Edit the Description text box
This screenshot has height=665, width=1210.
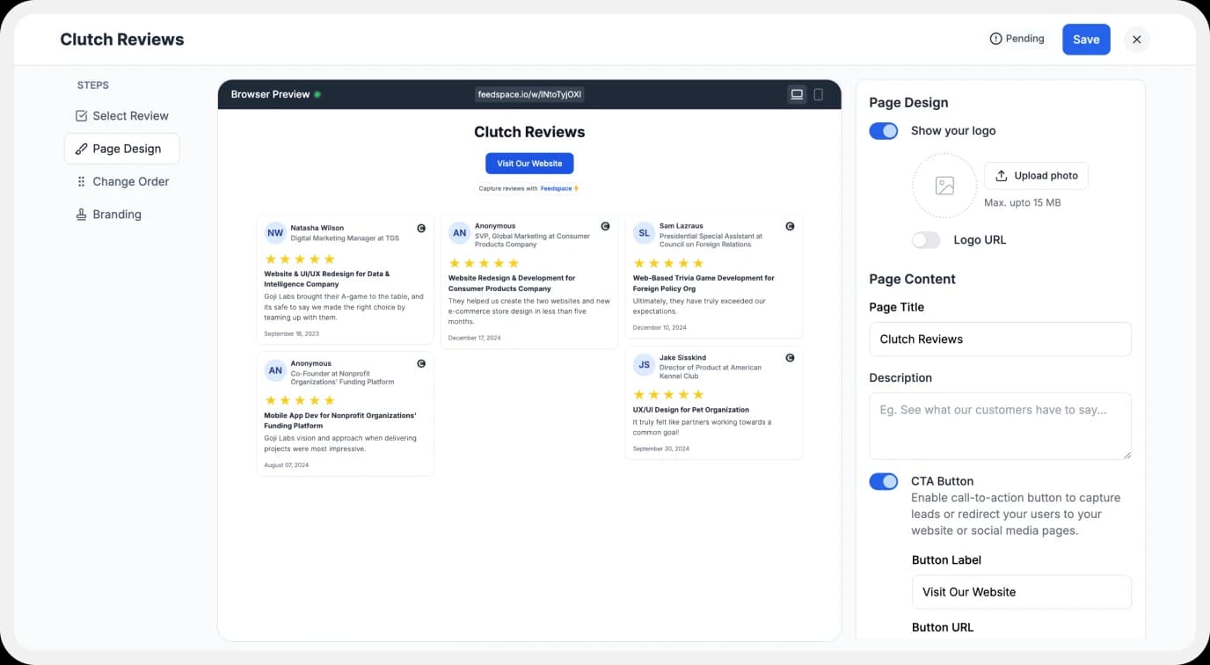click(x=1000, y=426)
